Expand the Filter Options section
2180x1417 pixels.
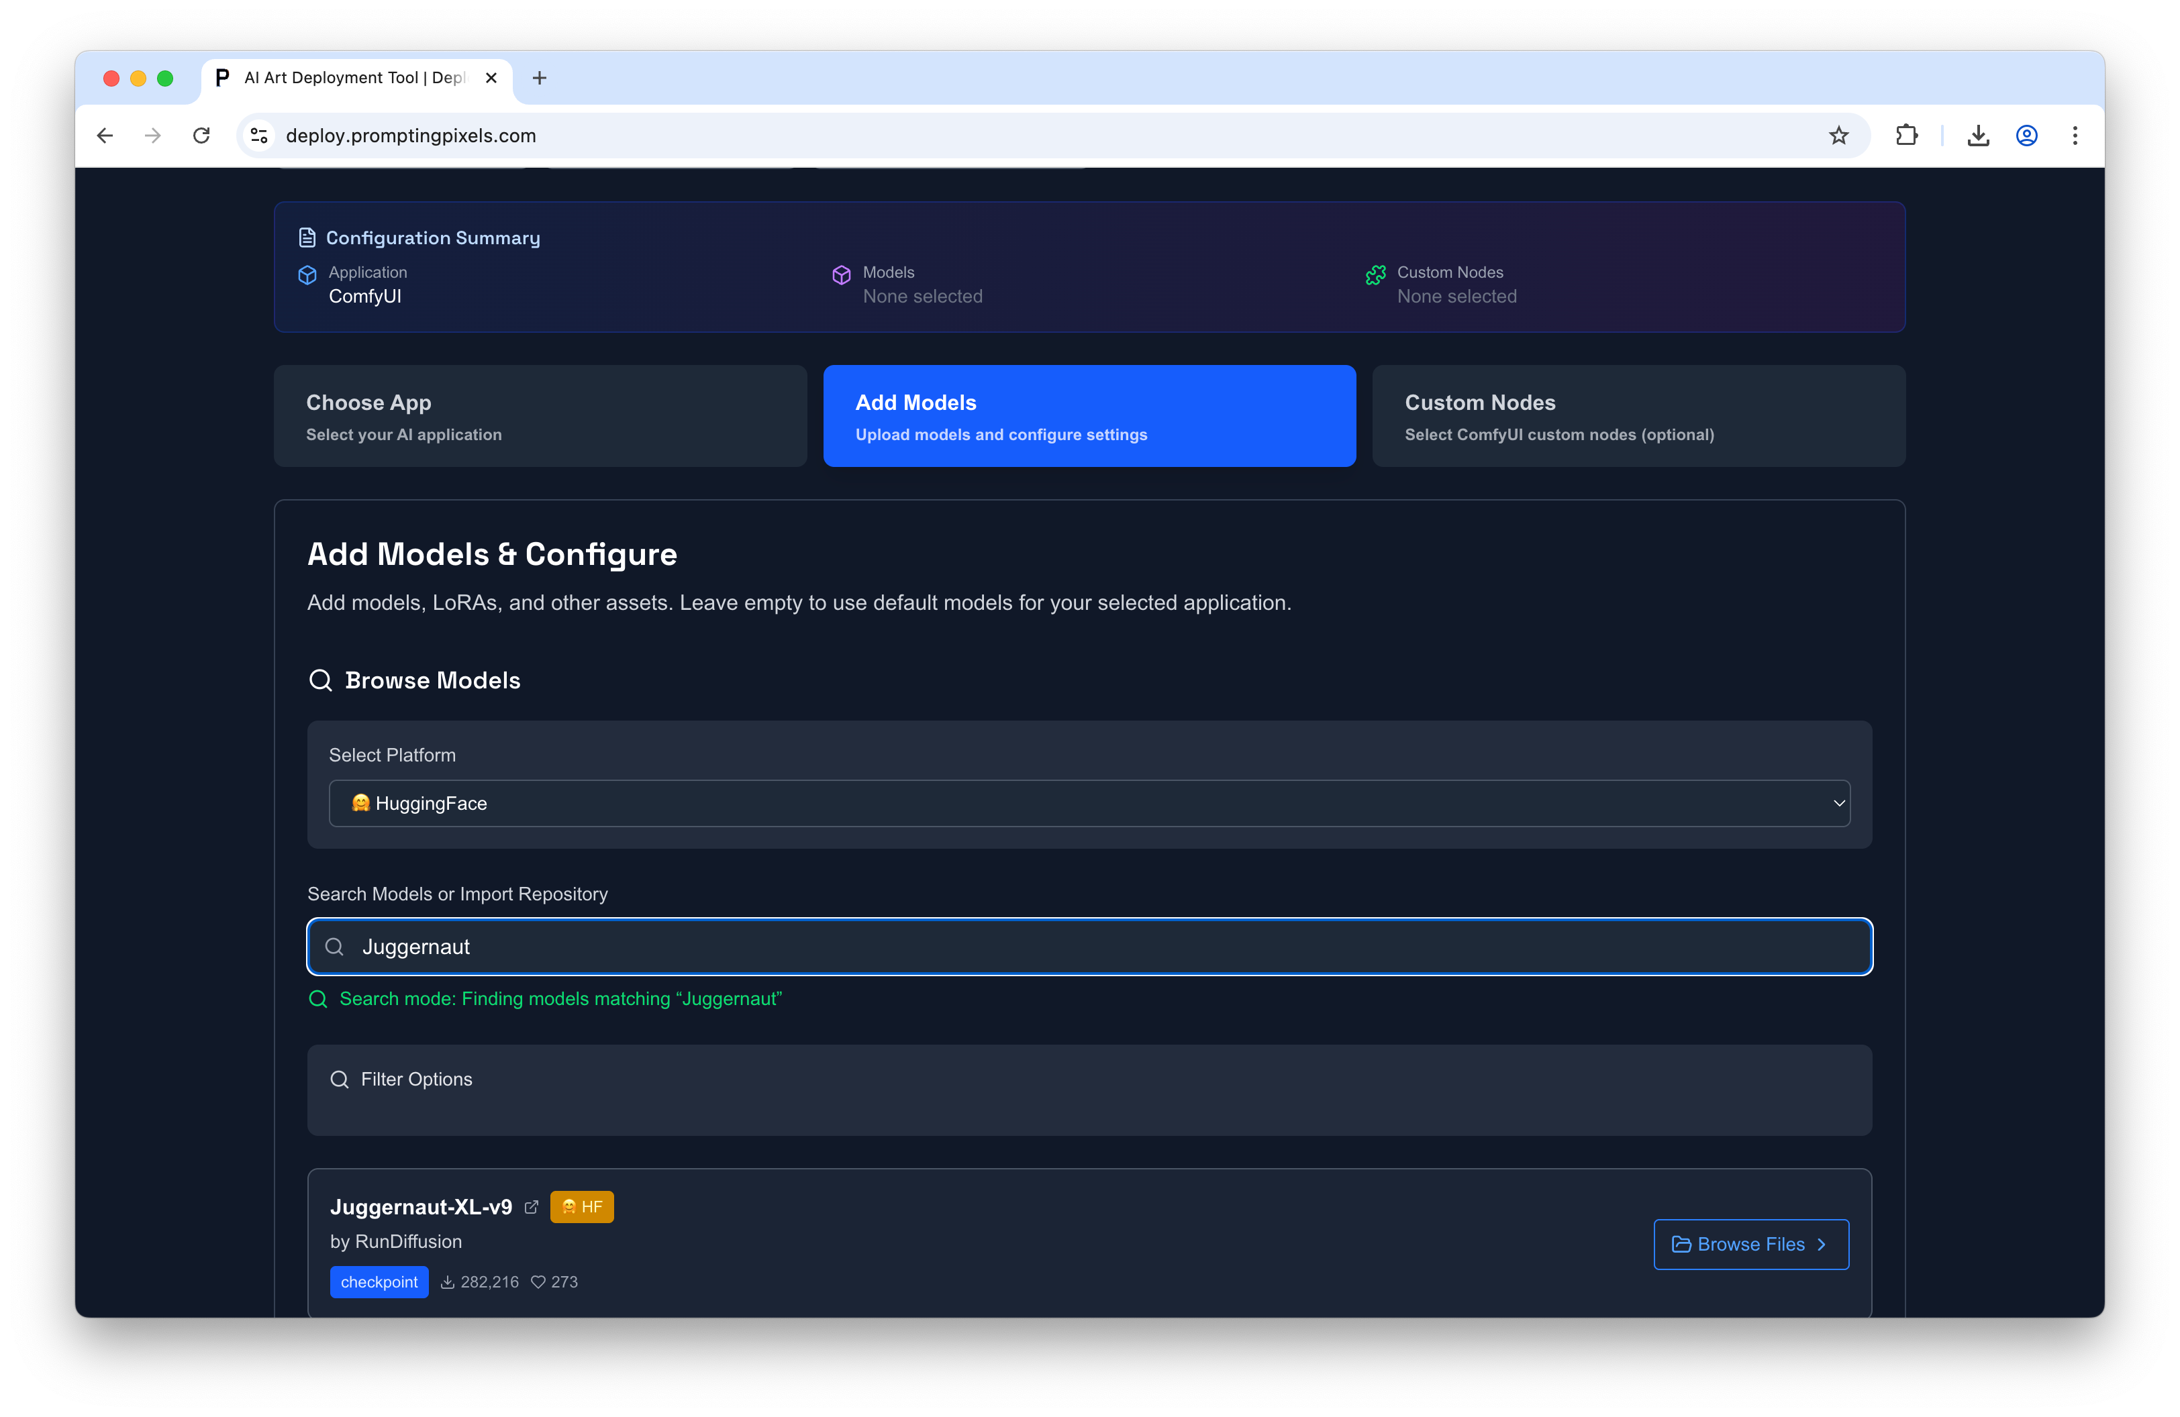(1089, 1090)
